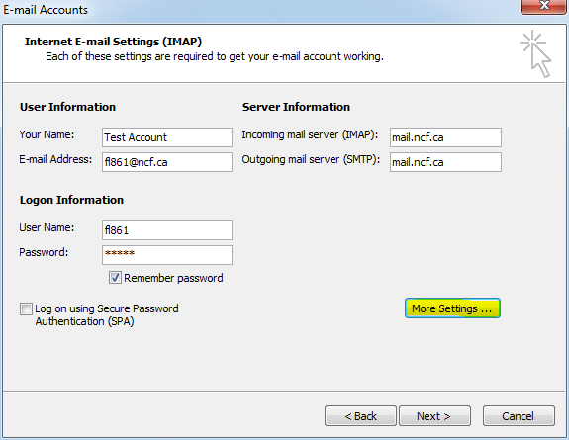Screen dimensions: 569x440
Task: Enable the Secure Password Authentication checkbox
Action: 26,309
